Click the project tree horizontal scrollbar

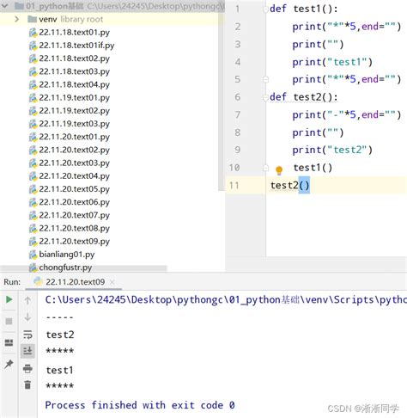click(x=83, y=268)
